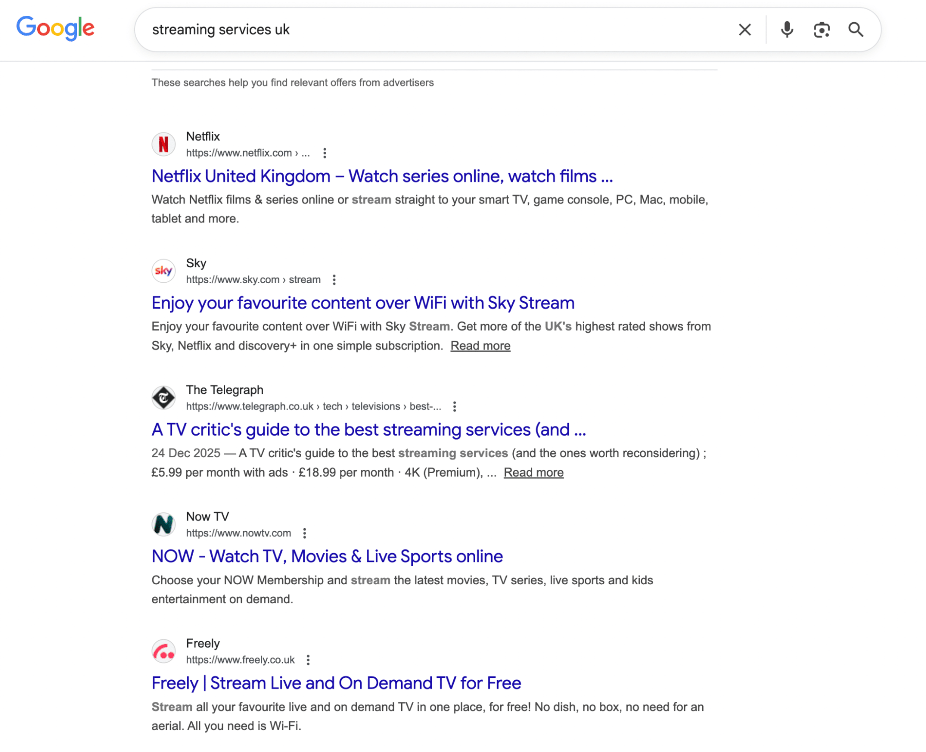This screenshot has width=926, height=752.
Task: Click the Telegraph favicon icon
Action: [164, 398]
